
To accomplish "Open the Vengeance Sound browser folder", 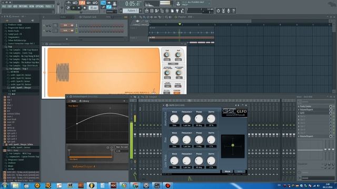I will [x=16, y=160].
